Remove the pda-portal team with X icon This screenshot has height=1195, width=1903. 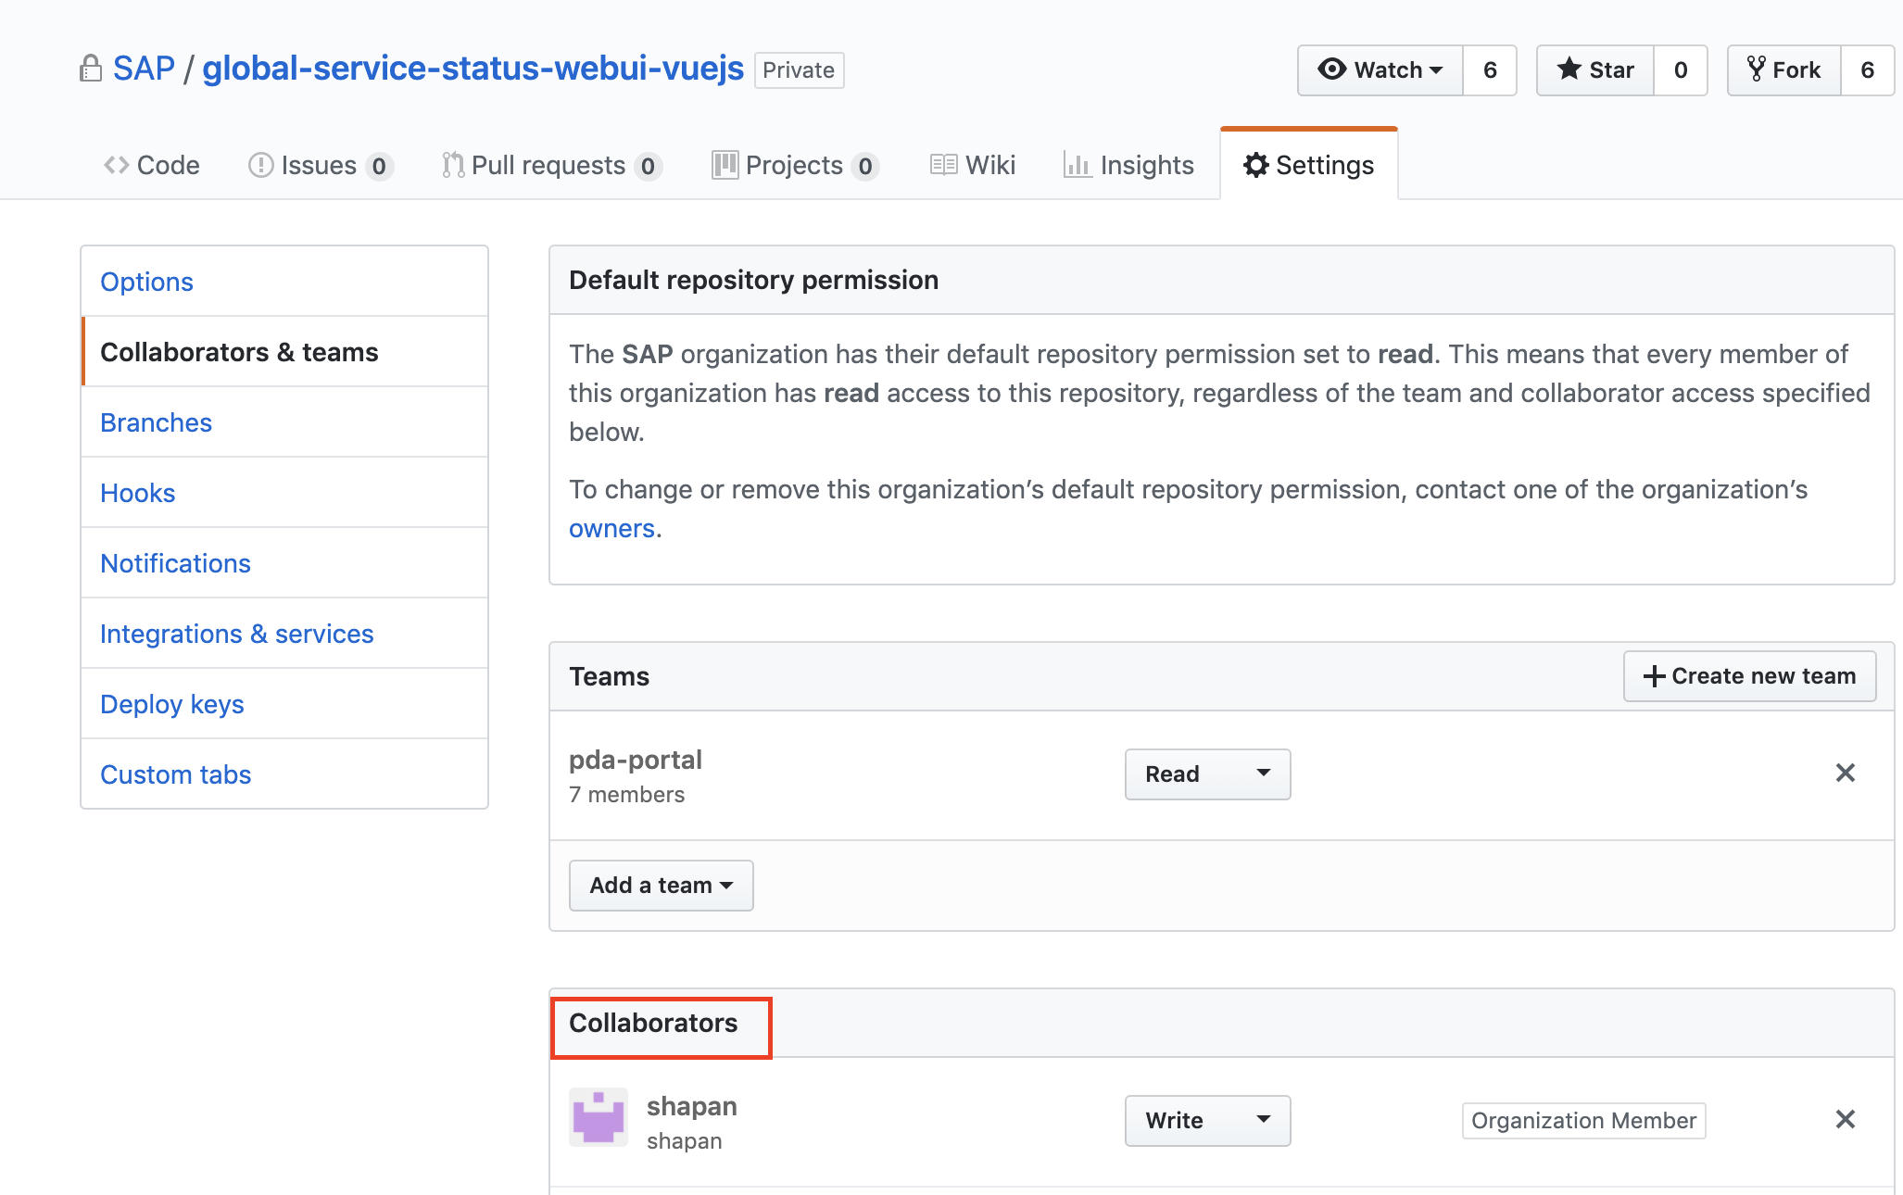1845,773
